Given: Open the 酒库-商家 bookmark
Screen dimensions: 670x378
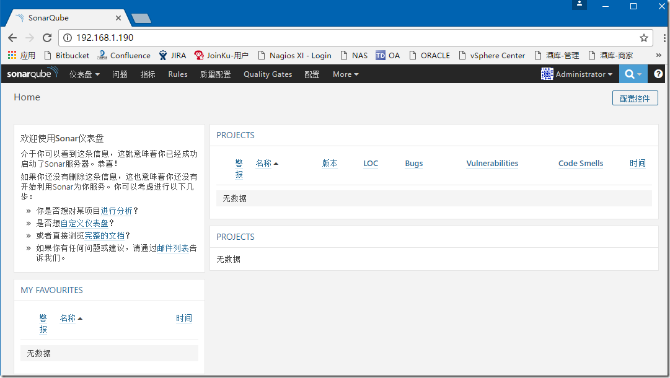Looking at the screenshot, I should click(610, 56).
